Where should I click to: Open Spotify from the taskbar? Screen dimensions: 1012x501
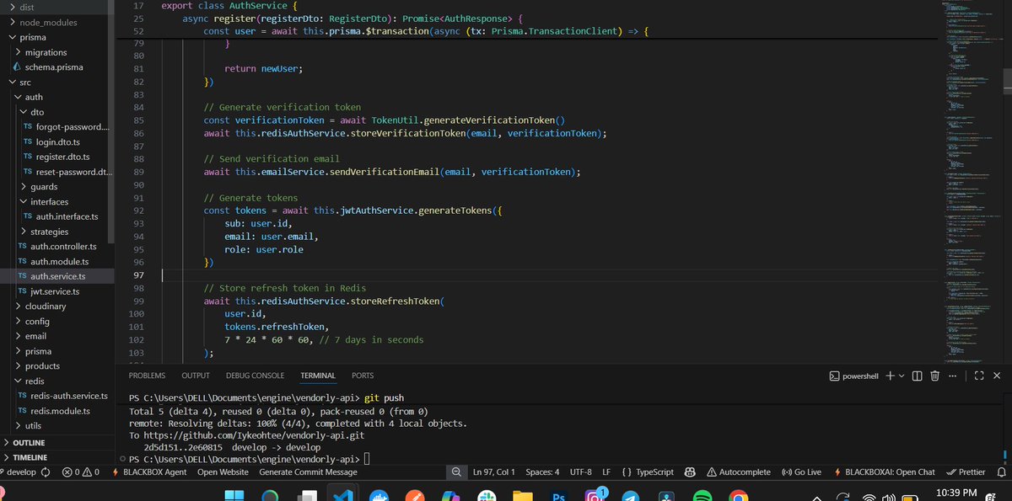[x=702, y=495]
